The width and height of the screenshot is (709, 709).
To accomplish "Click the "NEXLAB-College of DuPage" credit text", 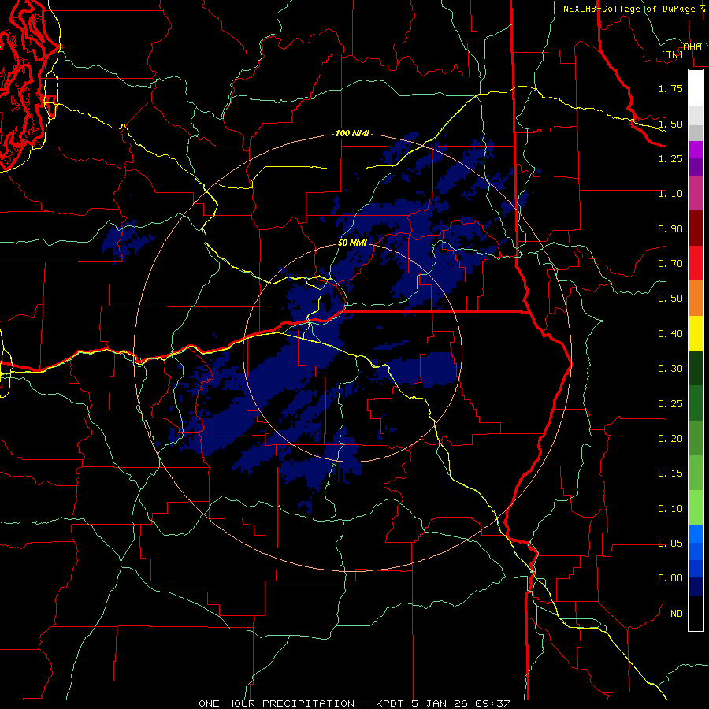I will (629, 9).
